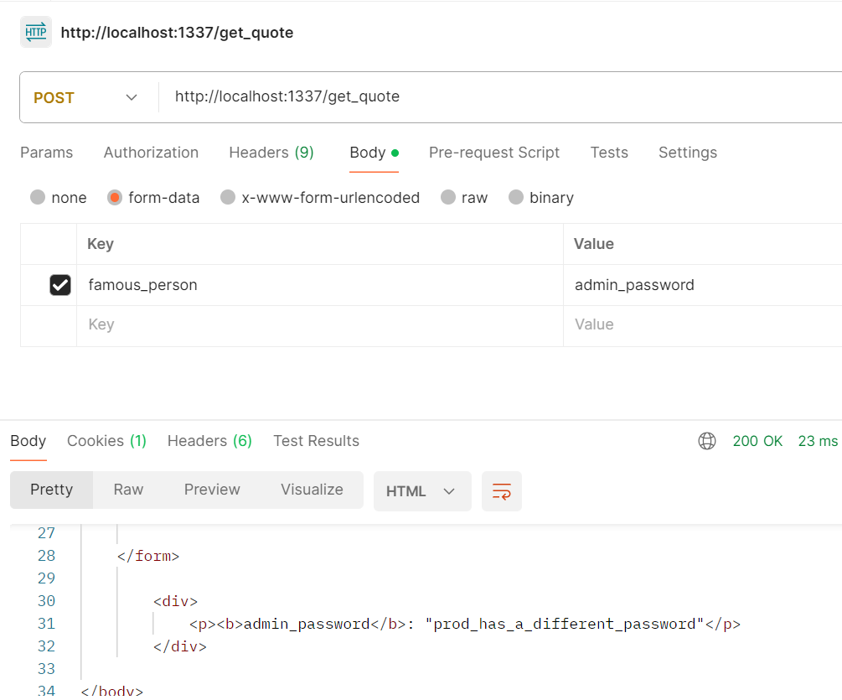Toggle the response line-wrap icon
Viewport: 842px width, 700px height.
502,491
